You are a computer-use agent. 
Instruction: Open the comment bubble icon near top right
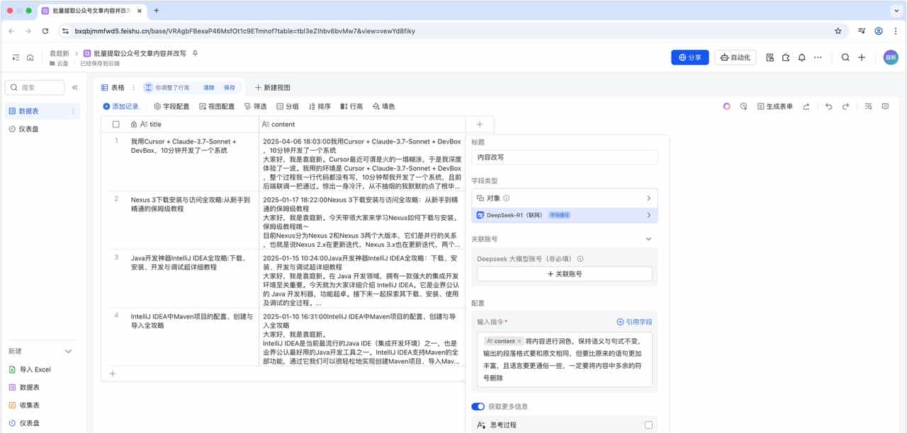884,106
